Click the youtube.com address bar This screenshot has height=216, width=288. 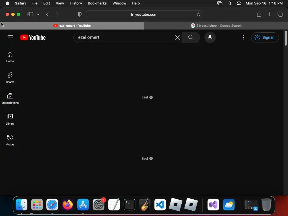(x=144, y=15)
